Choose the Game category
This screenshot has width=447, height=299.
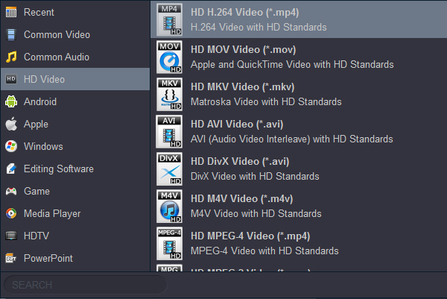tap(37, 191)
